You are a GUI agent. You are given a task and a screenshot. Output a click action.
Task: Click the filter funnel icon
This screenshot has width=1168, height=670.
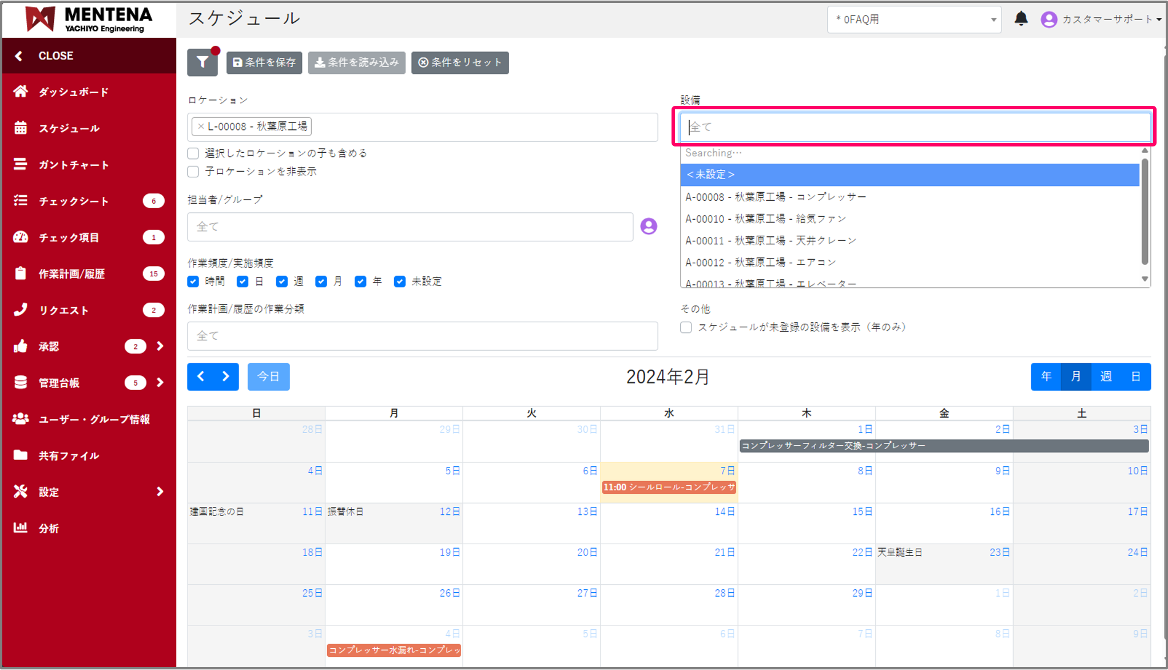coord(202,62)
